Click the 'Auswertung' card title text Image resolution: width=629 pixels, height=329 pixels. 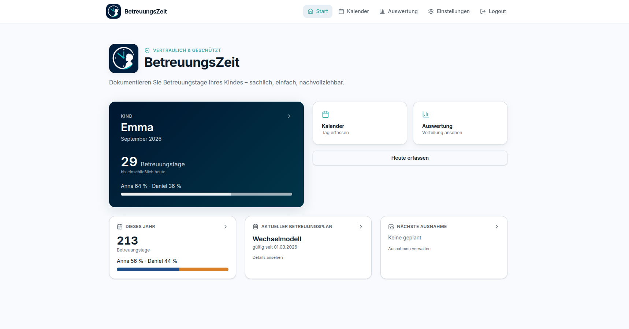tap(437, 126)
